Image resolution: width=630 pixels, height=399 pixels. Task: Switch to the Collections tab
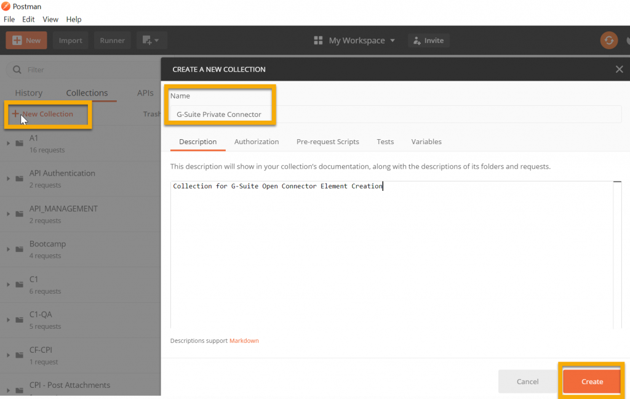pyautogui.click(x=87, y=93)
